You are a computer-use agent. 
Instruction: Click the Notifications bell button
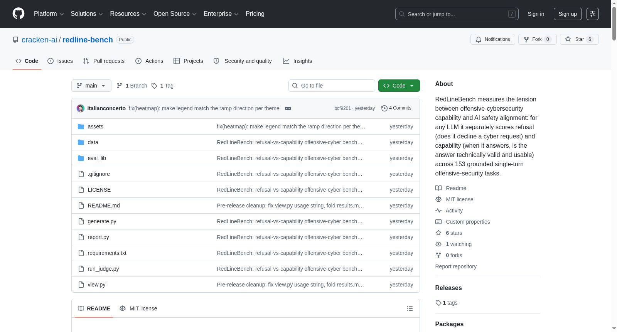(493, 39)
